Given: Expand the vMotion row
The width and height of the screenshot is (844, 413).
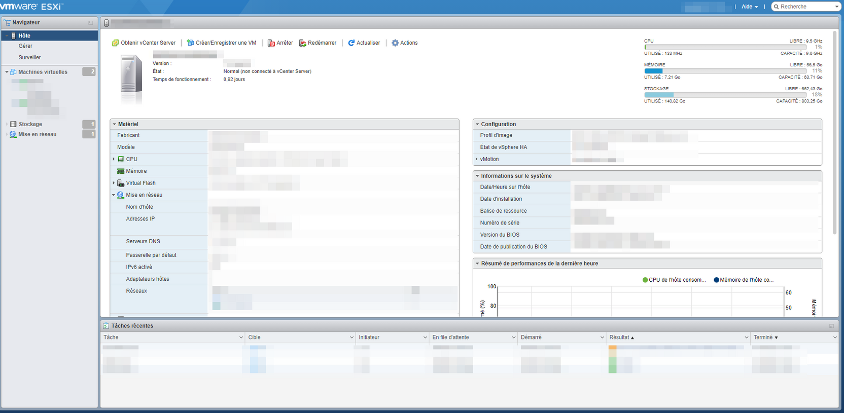Looking at the screenshot, I should (x=476, y=159).
